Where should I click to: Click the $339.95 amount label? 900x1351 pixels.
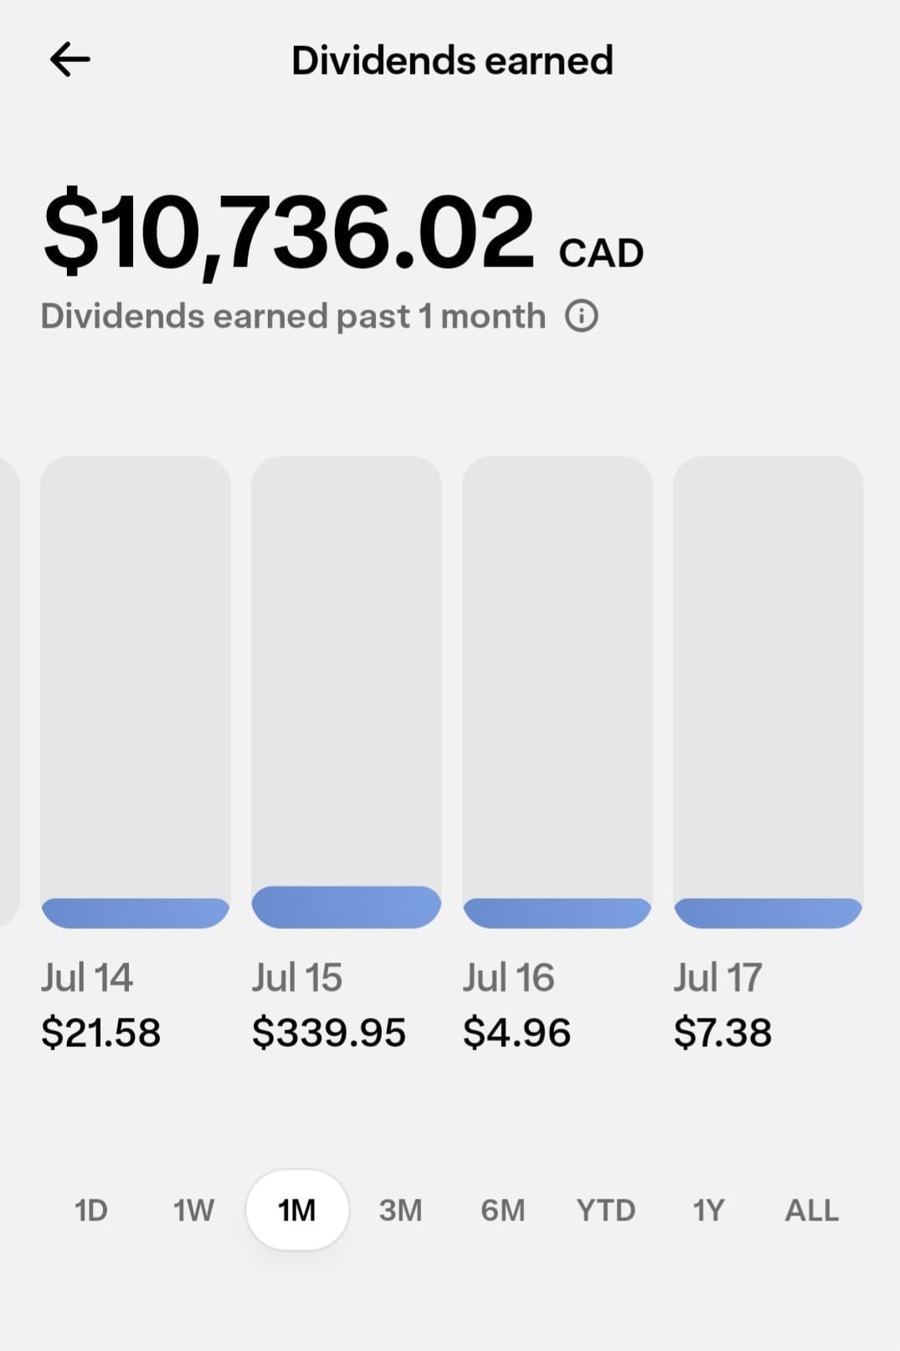(329, 1033)
